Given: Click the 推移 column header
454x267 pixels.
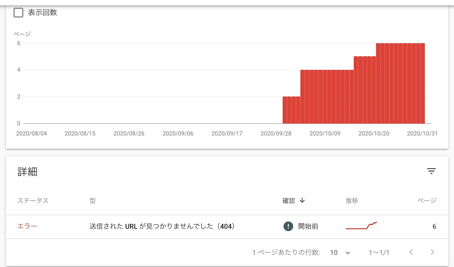Looking at the screenshot, I should coord(352,201).
